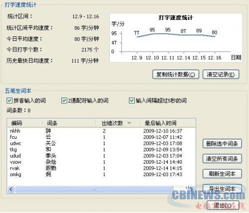Toggle 拼音输入的词 checkbox

9,101
